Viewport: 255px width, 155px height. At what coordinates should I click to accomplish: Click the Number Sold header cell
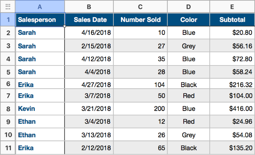140,20
